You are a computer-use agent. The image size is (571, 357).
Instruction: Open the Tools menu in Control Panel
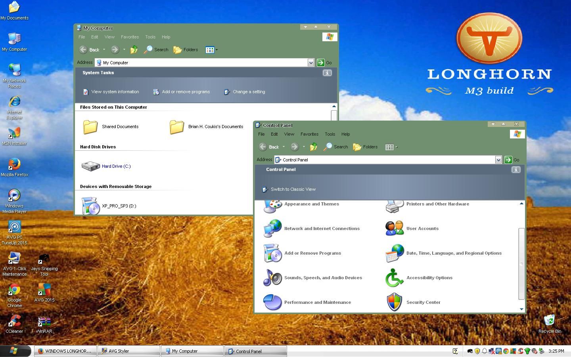coord(330,134)
